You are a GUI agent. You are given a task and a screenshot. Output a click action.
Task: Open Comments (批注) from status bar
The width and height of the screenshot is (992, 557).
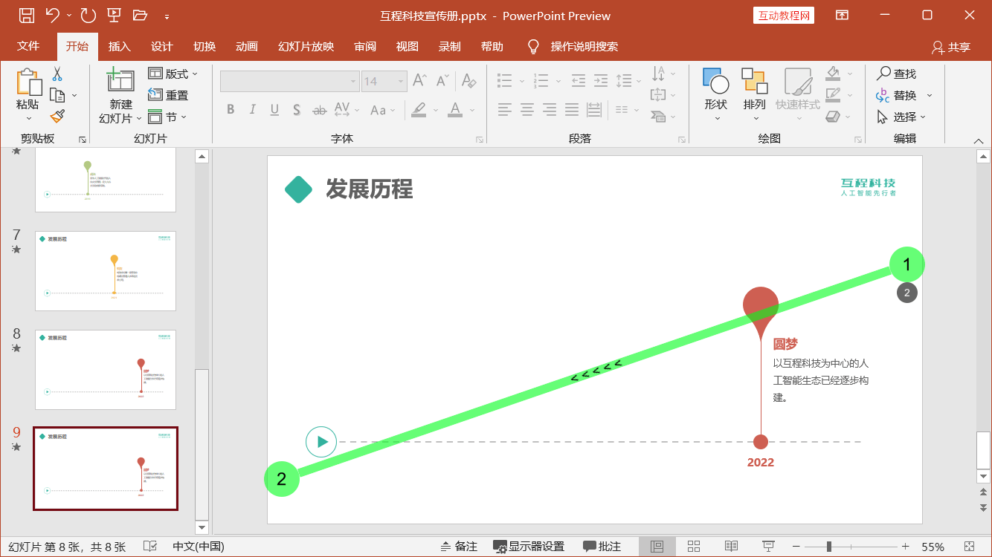[x=602, y=547]
